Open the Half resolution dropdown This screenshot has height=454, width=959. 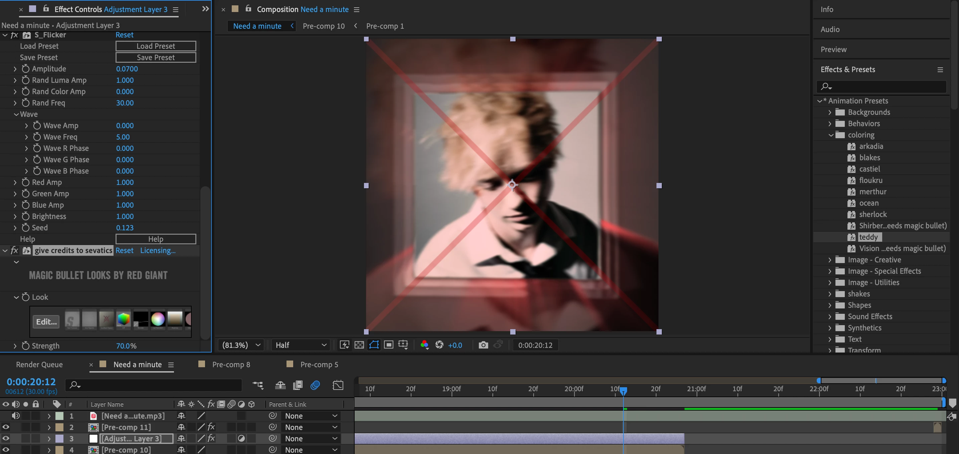300,345
